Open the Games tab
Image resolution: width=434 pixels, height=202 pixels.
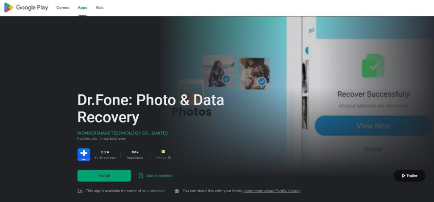click(63, 8)
